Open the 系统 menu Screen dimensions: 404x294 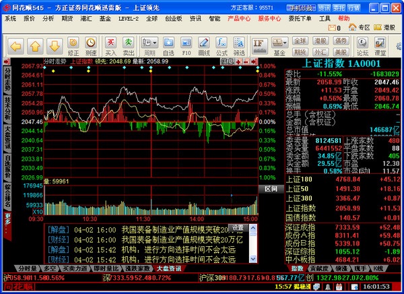pos(10,19)
